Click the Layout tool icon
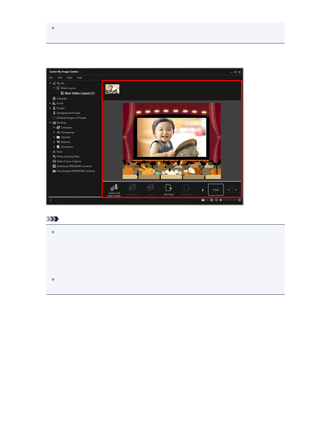This screenshot has width=313, height=444. coord(150,187)
